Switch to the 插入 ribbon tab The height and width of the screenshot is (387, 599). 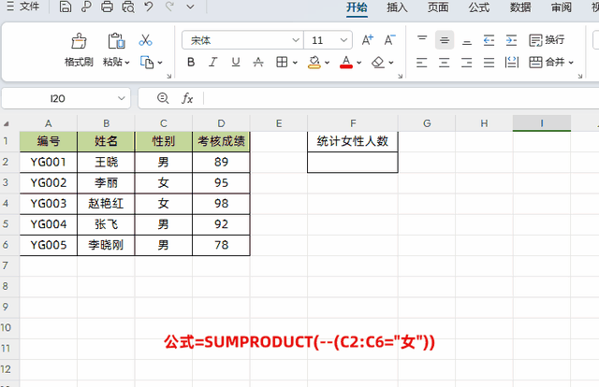click(397, 7)
